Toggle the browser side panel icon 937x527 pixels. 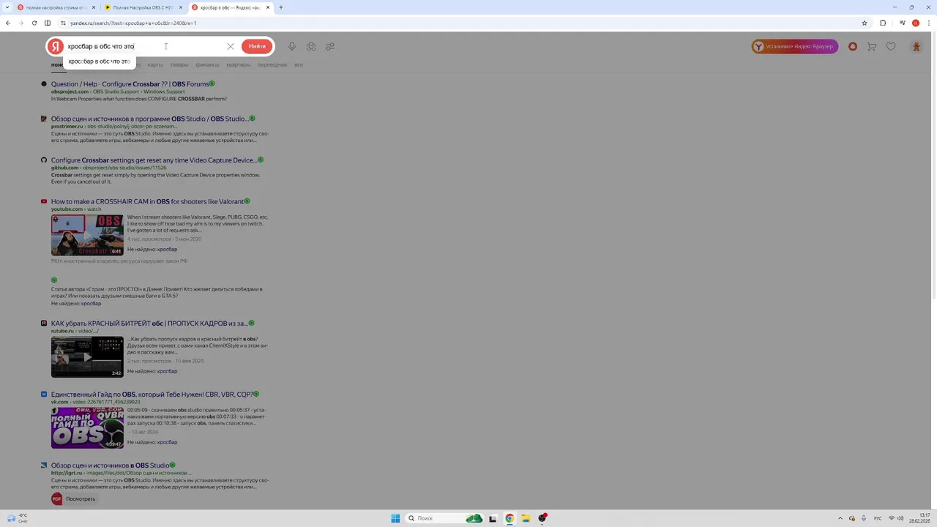click(x=48, y=23)
